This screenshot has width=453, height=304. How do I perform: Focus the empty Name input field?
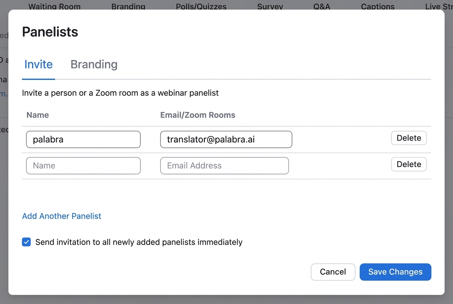click(83, 166)
